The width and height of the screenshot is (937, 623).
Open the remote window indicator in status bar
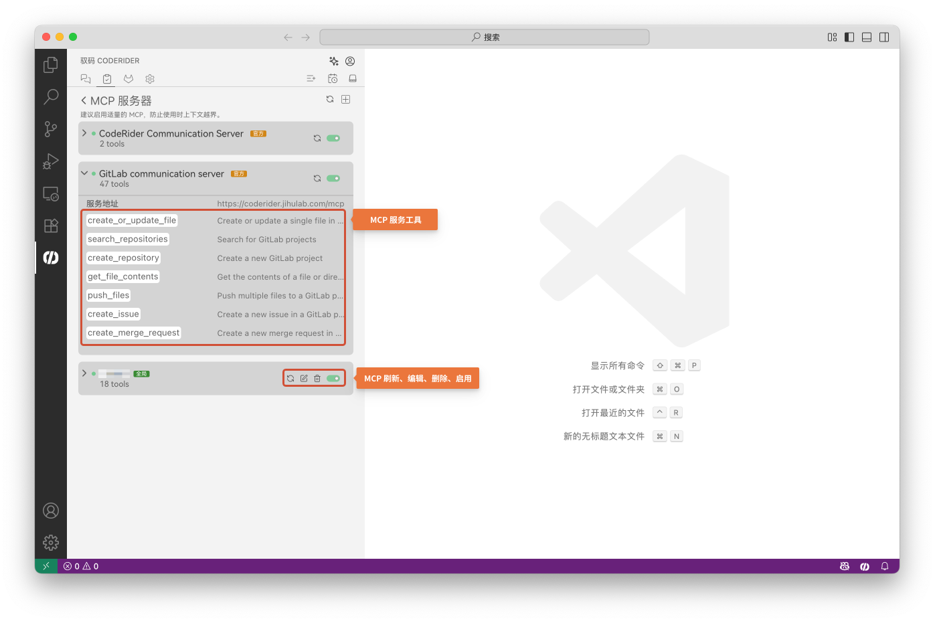[x=46, y=566]
